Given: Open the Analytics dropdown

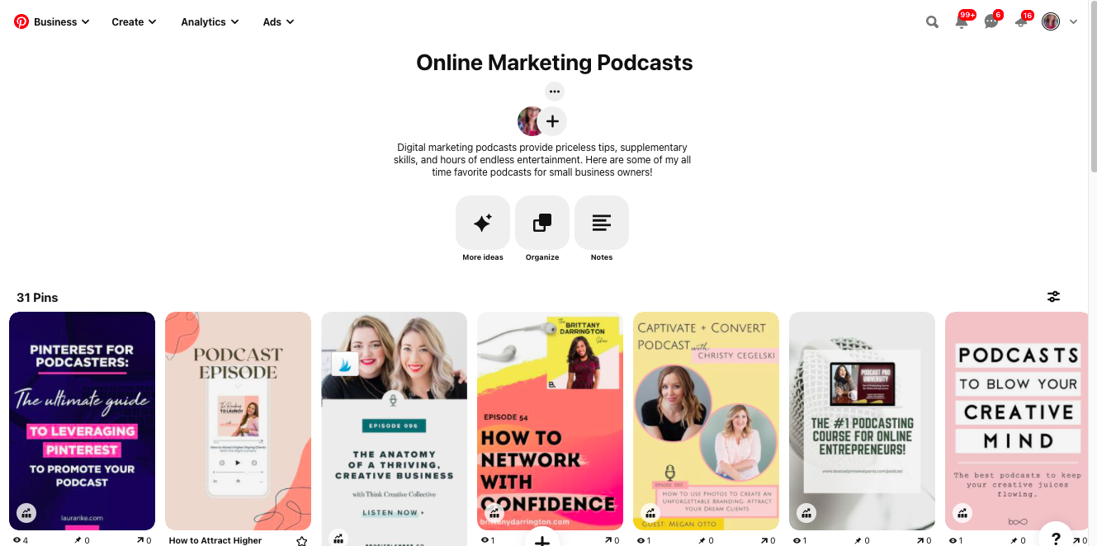Looking at the screenshot, I should tap(210, 22).
